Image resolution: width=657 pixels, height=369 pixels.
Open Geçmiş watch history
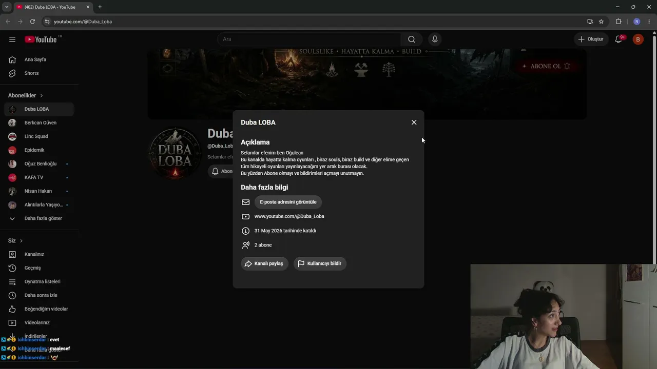coord(39,268)
